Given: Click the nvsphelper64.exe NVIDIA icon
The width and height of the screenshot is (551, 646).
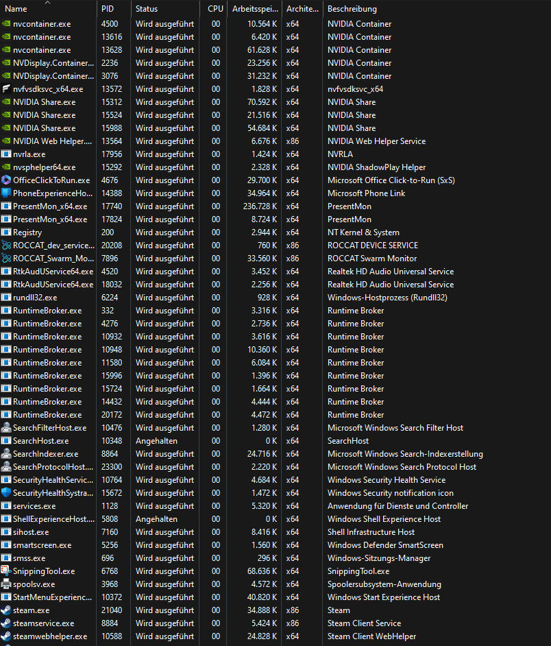Looking at the screenshot, I should 5,167.
